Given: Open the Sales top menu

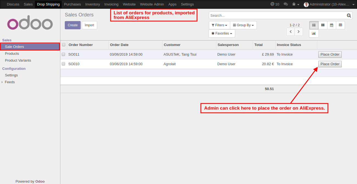Looking at the screenshot, I should tap(28, 4).
